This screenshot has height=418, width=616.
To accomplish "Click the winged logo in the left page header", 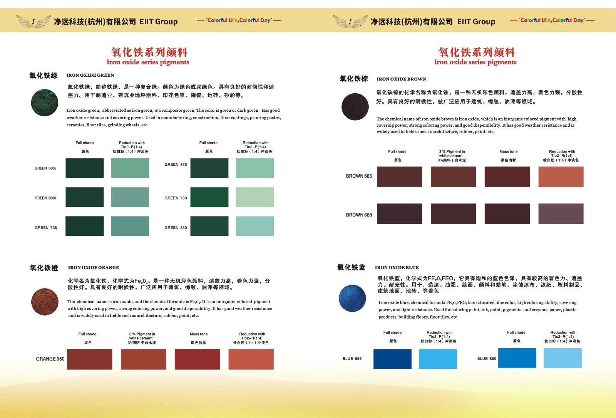I will [33, 22].
